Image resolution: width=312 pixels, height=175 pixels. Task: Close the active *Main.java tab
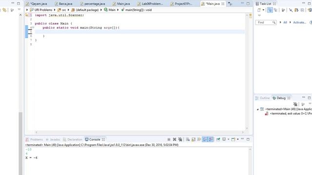coord(223,4)
